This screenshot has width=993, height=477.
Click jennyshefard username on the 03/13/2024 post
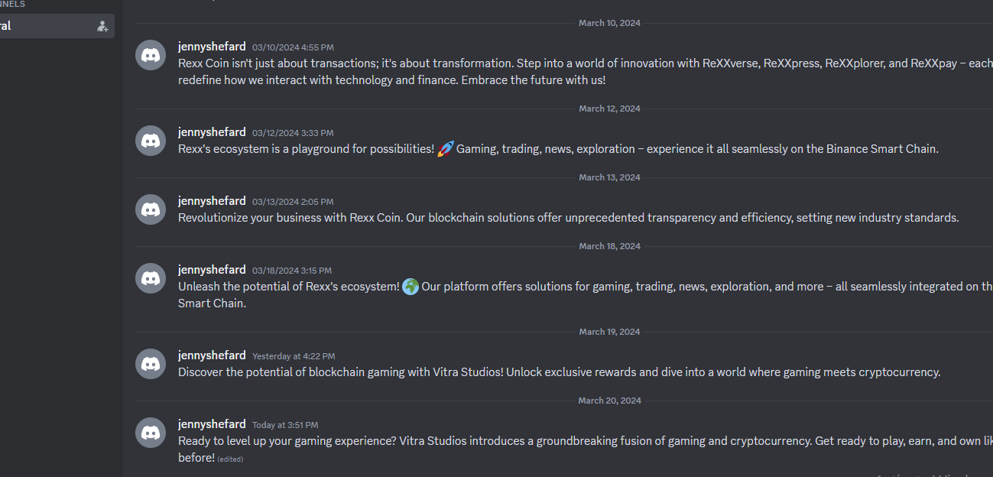[212, 201]
